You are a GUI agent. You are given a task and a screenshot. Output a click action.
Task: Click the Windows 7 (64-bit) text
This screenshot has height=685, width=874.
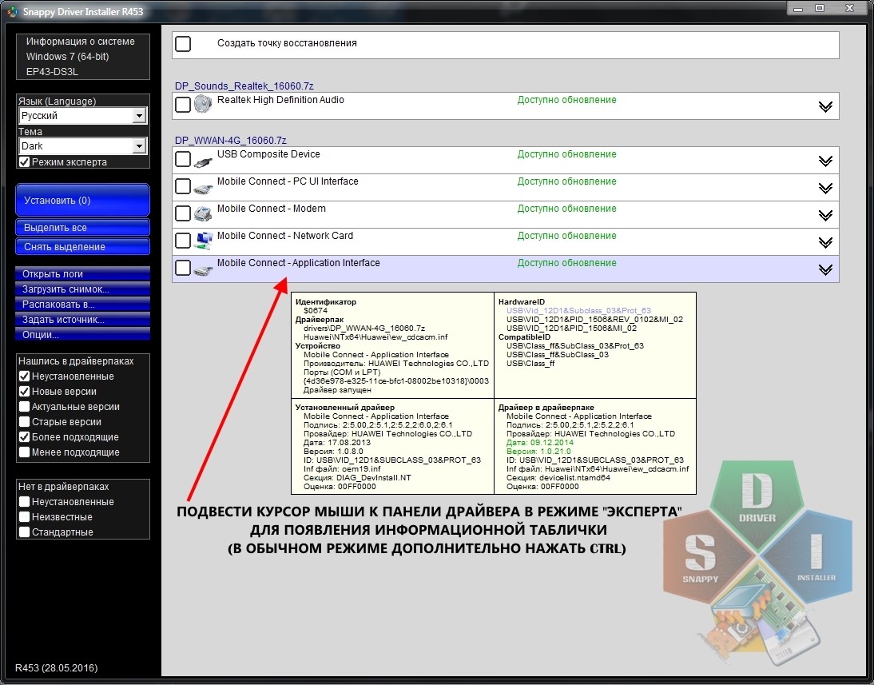pos(67,56)
